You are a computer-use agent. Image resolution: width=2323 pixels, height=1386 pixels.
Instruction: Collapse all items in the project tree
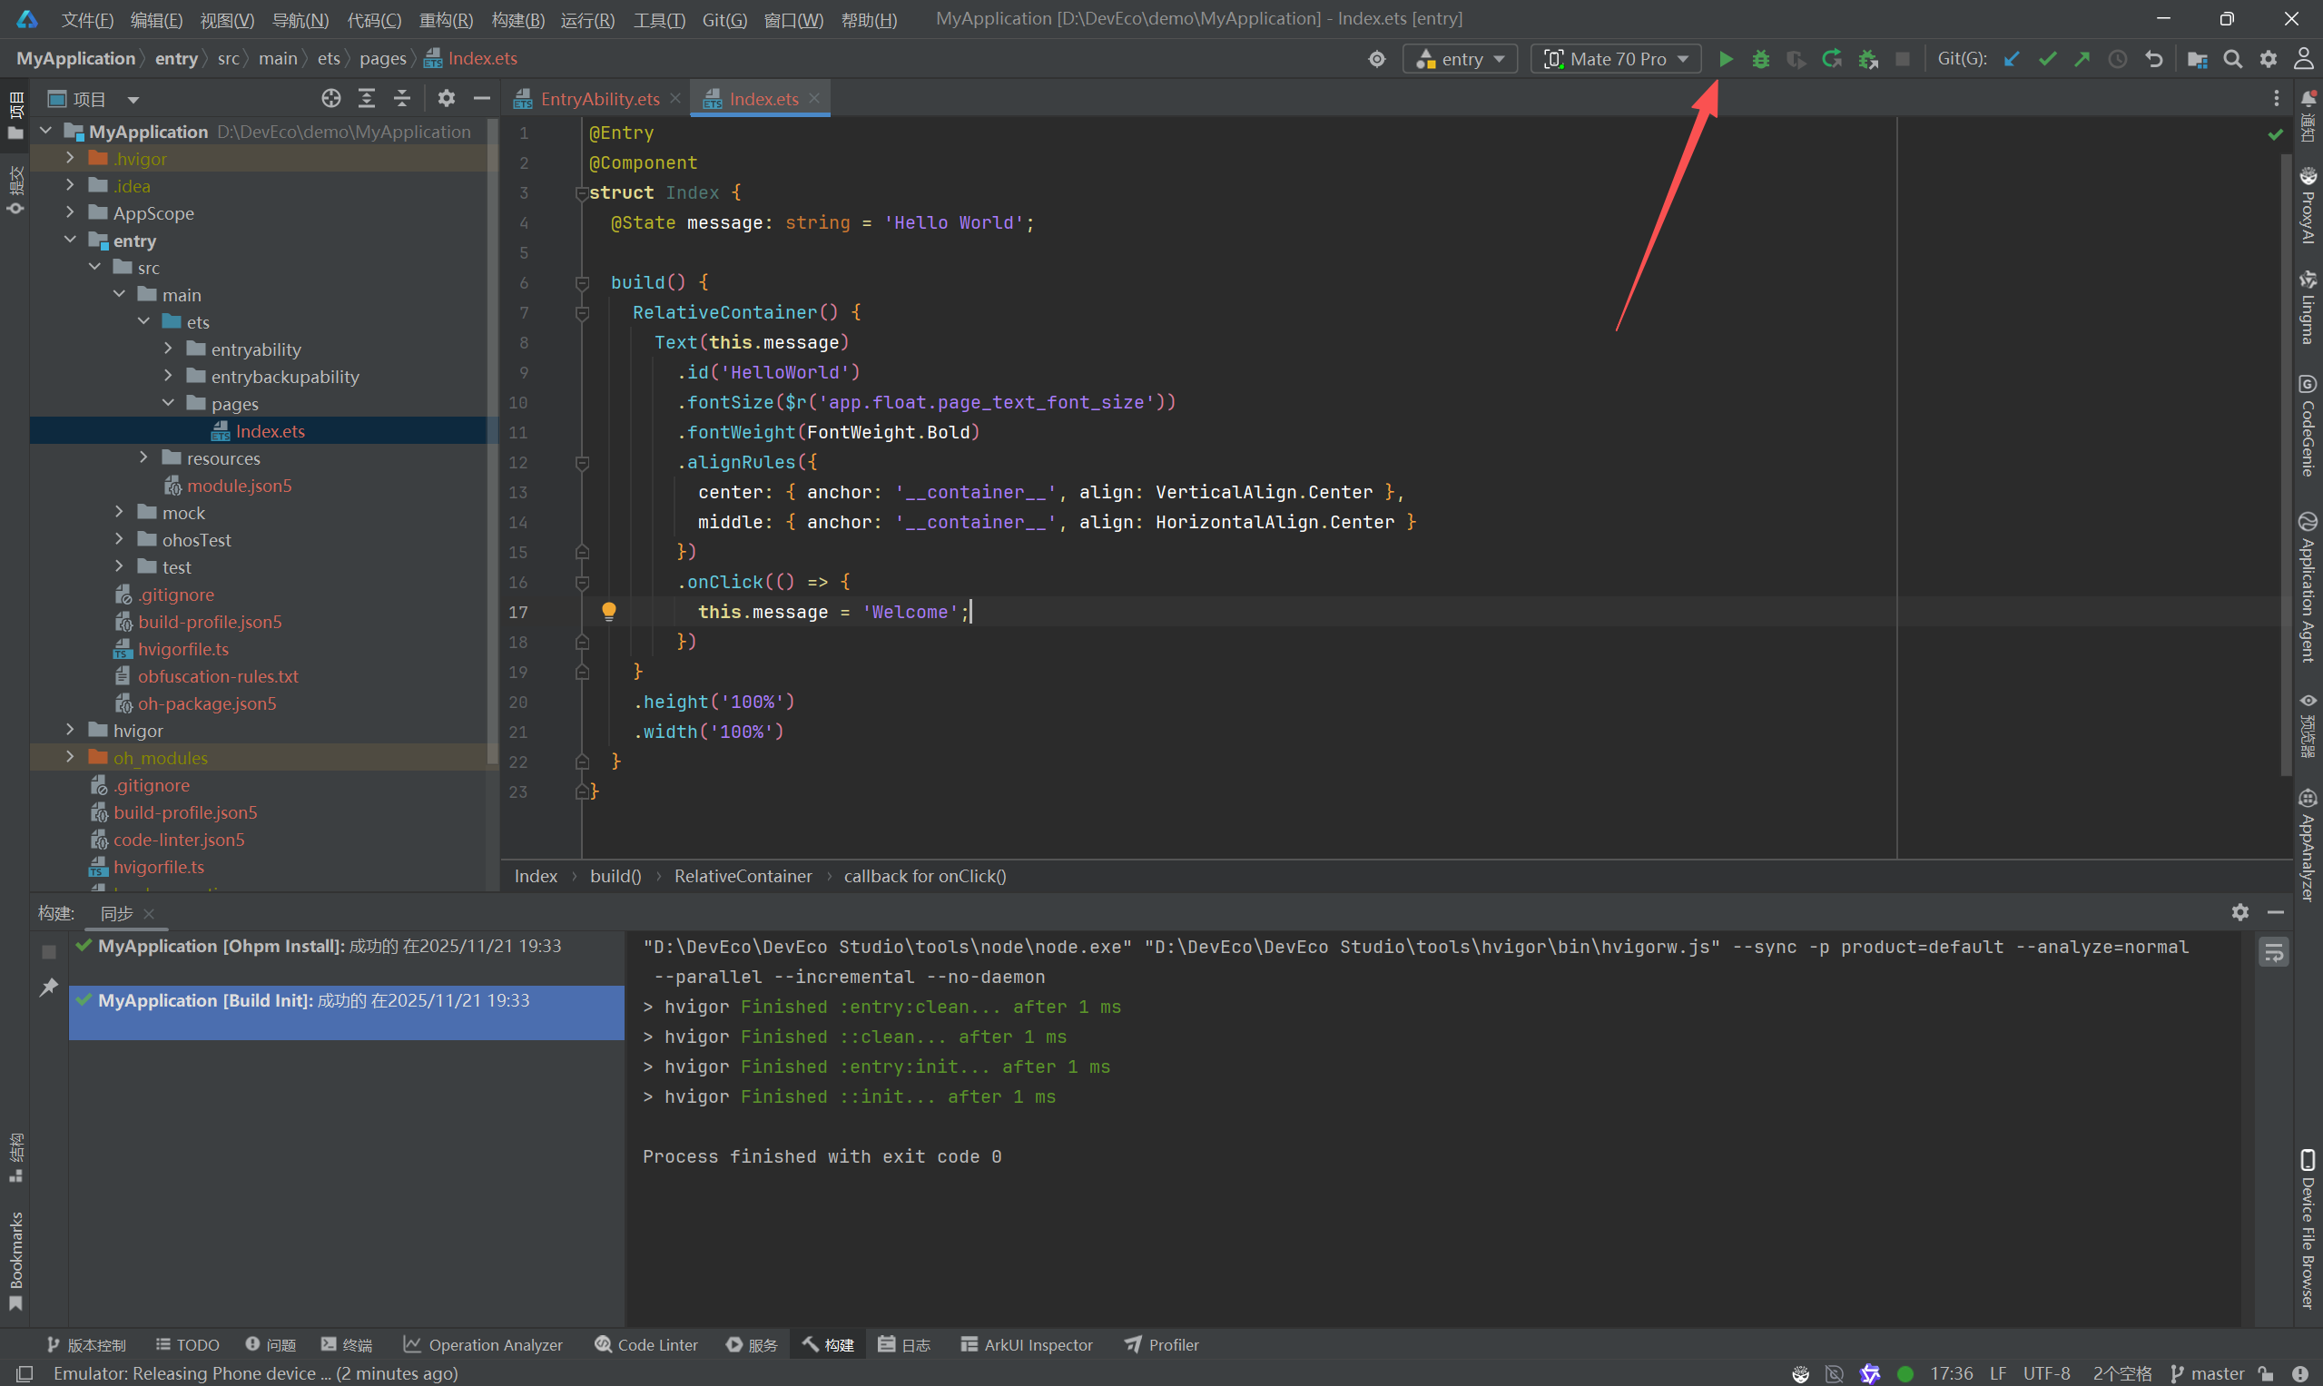(401, 98)
